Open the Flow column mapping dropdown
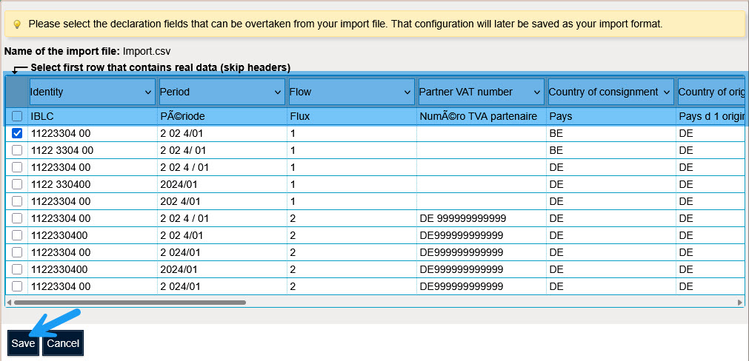 pos(352,92)
